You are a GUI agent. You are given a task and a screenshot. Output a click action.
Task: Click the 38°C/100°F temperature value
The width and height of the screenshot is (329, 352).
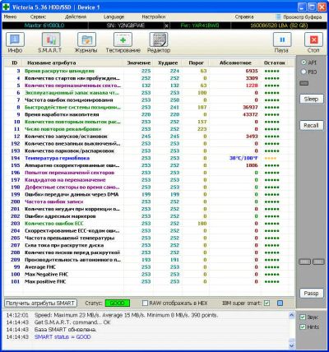[243, 158]
